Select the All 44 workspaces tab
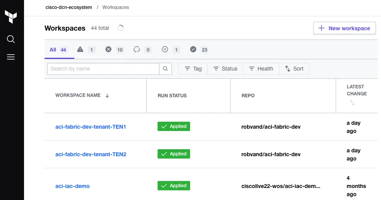 58,50
